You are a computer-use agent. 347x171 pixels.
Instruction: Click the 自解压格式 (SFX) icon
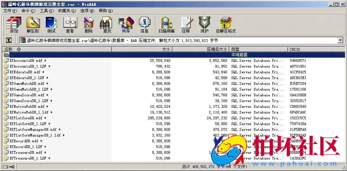coord(226,25)
